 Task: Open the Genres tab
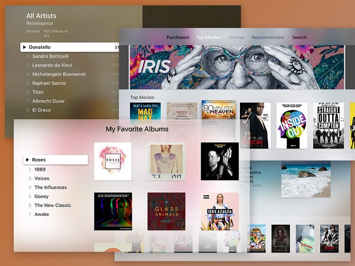click(x=237, y=37)
